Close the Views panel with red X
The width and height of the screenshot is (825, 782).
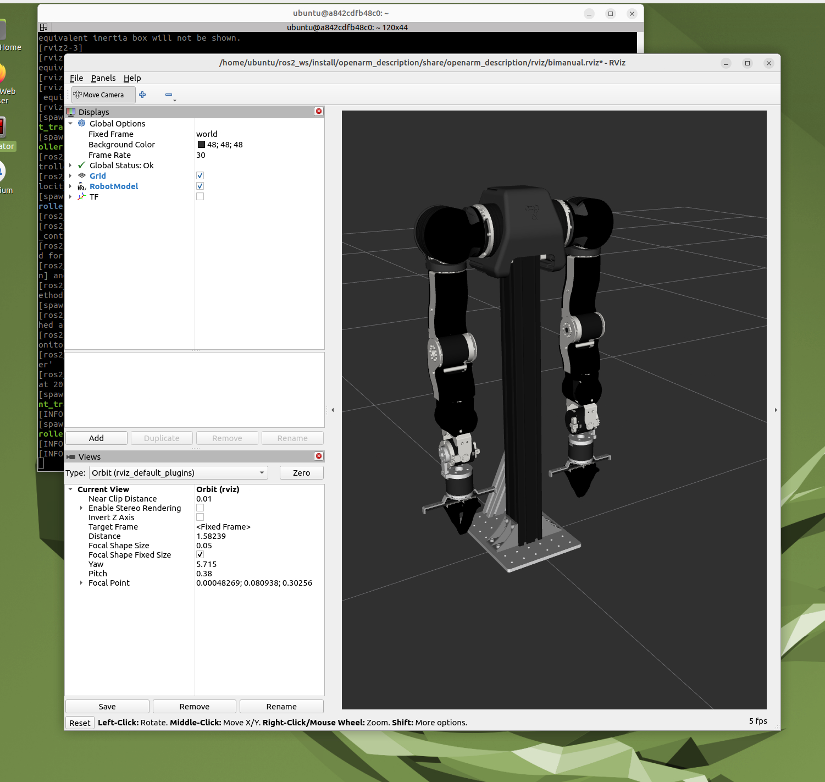tap(318, 456)
